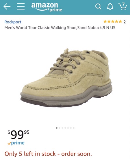Select the first image carousel dot
The height and width of the screenshot is (159, 130).
coord(57,128)
